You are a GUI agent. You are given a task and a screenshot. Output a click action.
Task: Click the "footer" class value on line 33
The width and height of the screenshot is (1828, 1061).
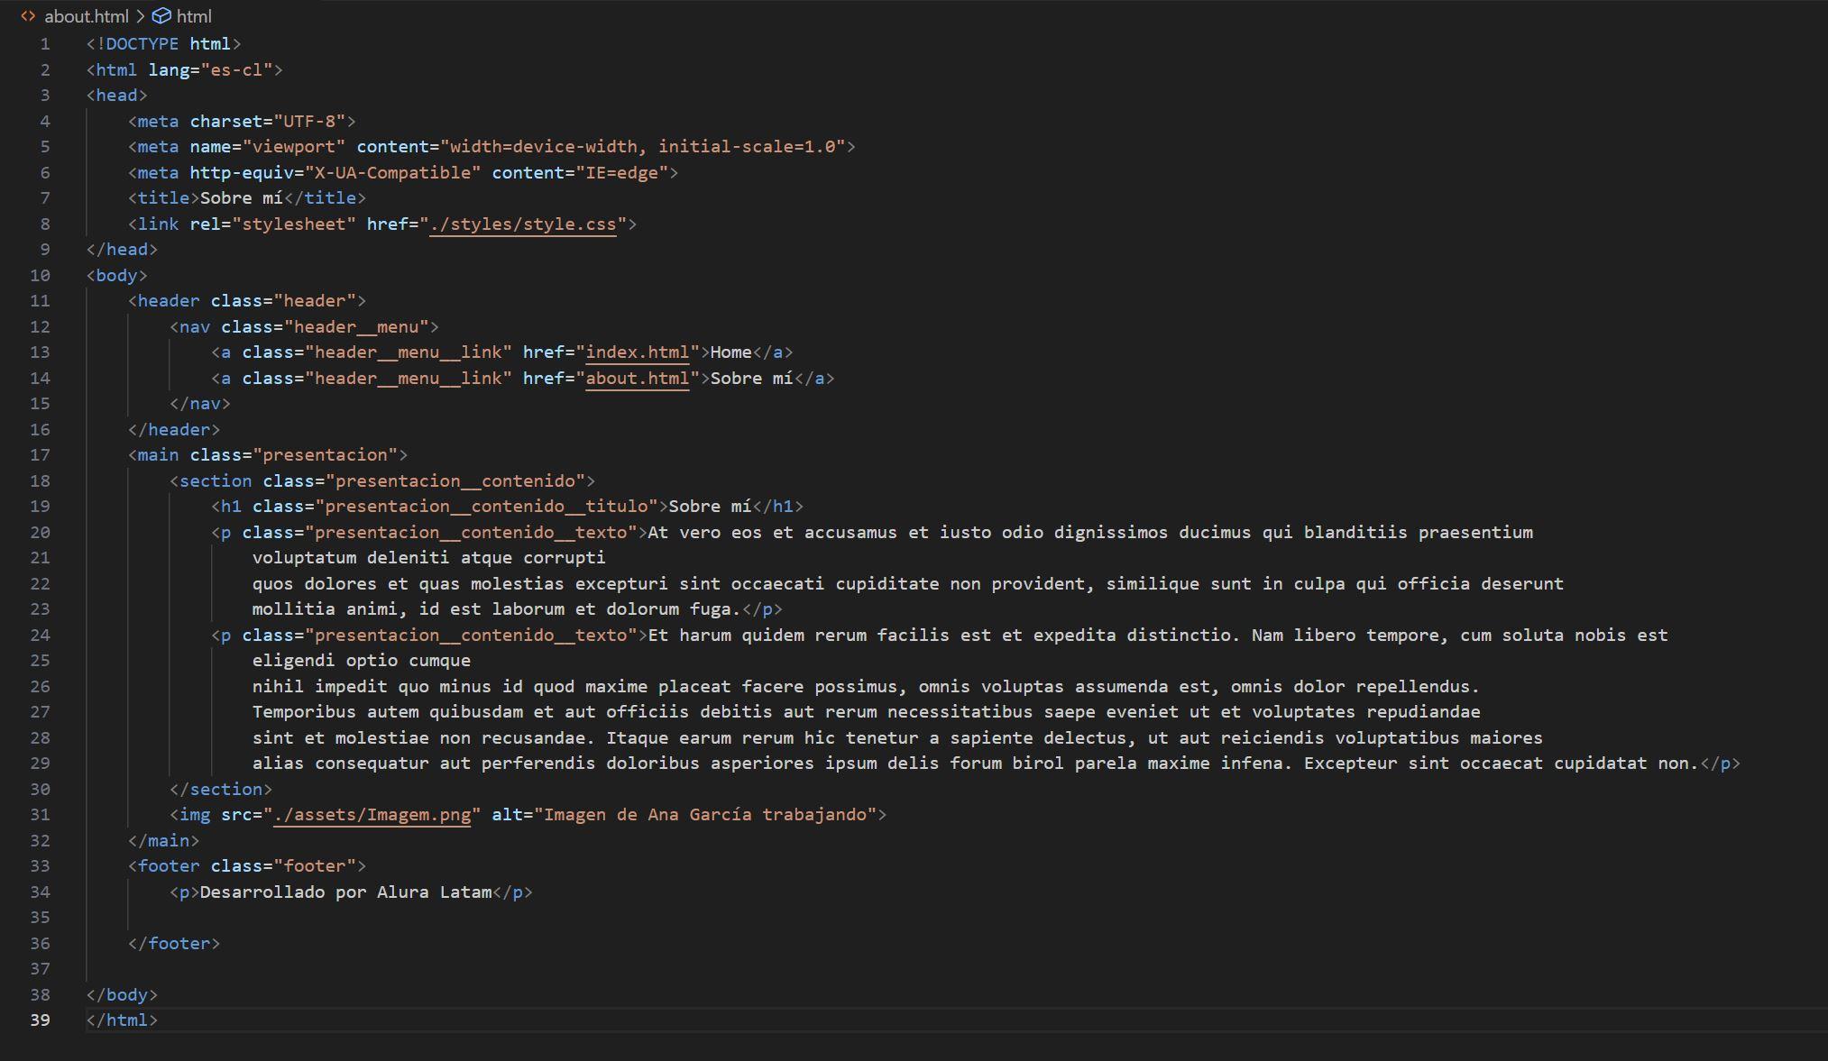click(315, 866)
